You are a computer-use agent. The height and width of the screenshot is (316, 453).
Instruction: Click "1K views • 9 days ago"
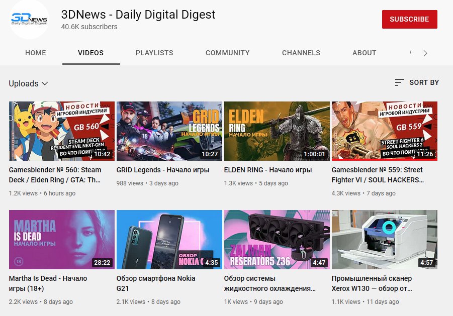point(253,302)
